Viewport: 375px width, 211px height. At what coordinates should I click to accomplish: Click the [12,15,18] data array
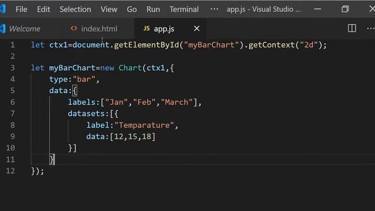[x=132, y=137]
